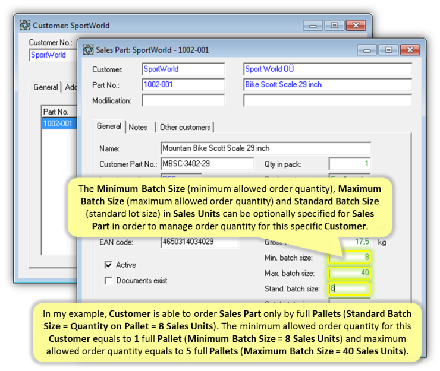The height and width of the screenshot is (371, 440).
Task: Click the Sales Part window title icon
Action: (x=88, y=50)
